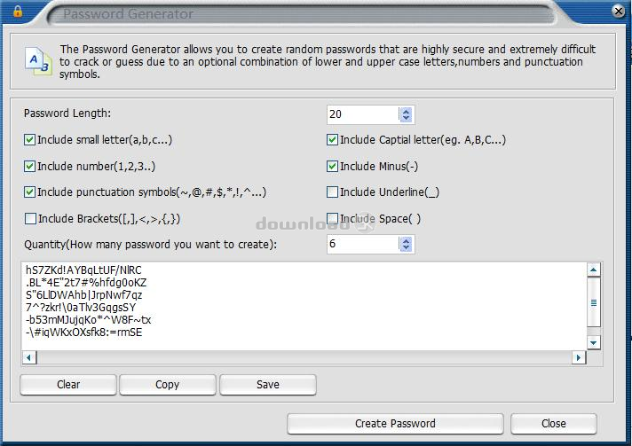Disable Include punctuation symbols checkbox
This screenshot has width=632, height=446.
click(29, 192)
